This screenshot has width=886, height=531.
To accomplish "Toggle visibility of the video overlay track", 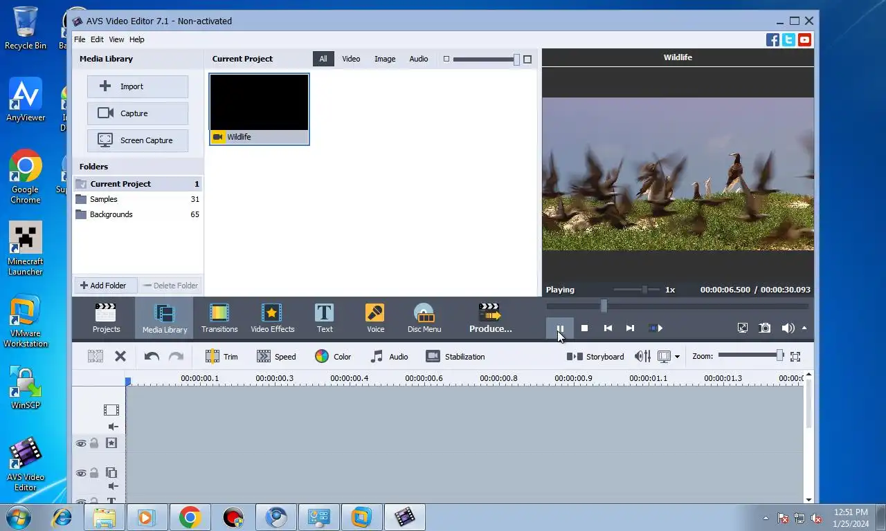I will tap(81, 474).
